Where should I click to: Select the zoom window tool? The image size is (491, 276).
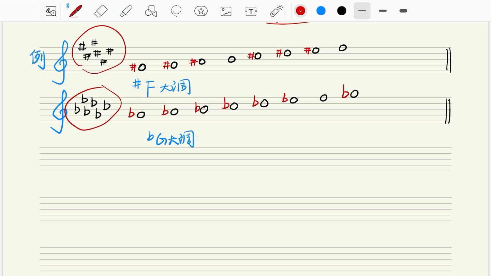pos(51,11)
